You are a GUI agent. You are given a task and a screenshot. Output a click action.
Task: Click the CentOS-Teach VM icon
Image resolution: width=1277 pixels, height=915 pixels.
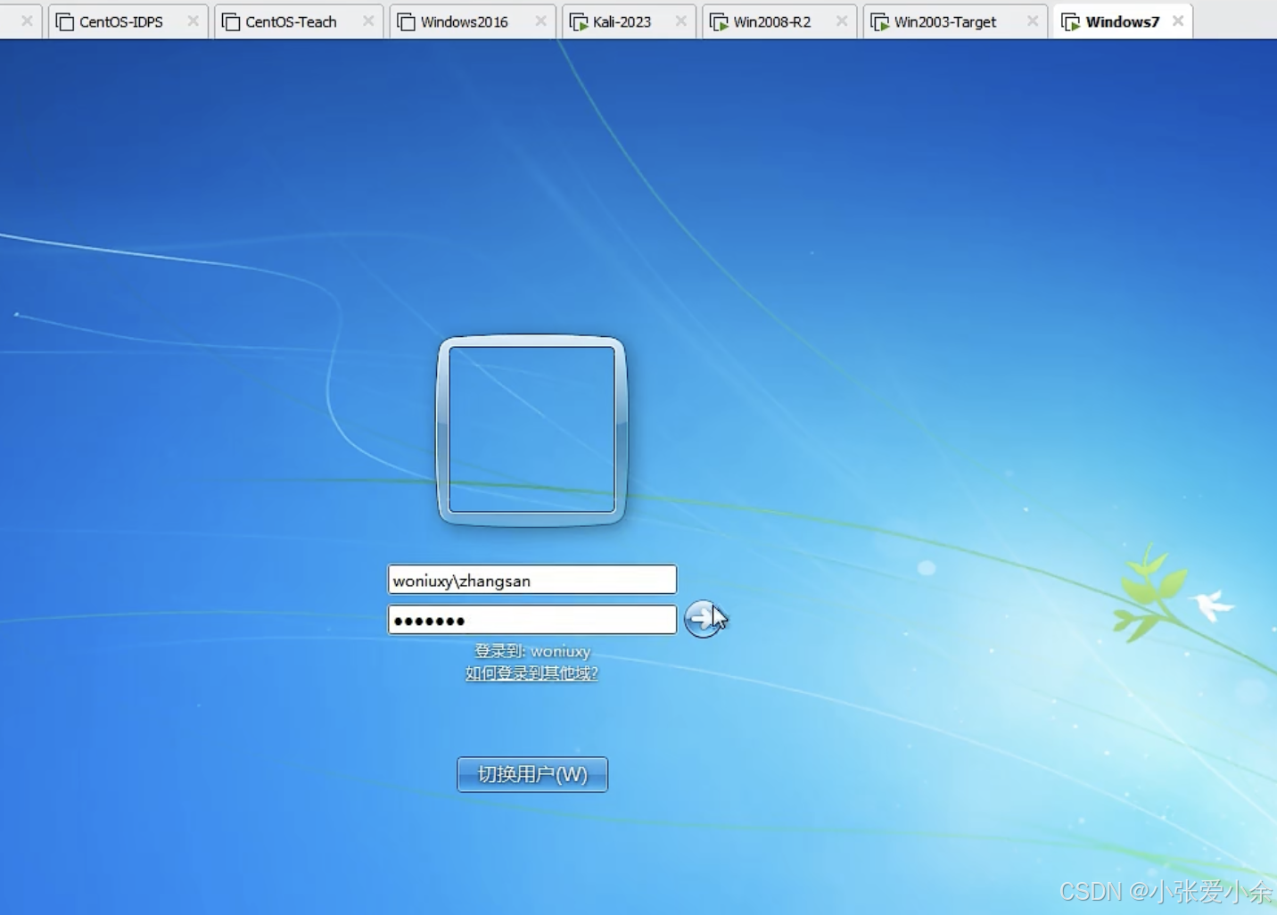(231, 21)
